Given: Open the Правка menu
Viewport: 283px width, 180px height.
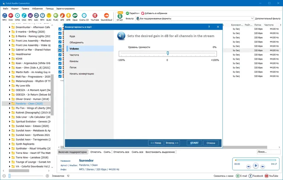Looking at the screenshot, I should point(25,8).
